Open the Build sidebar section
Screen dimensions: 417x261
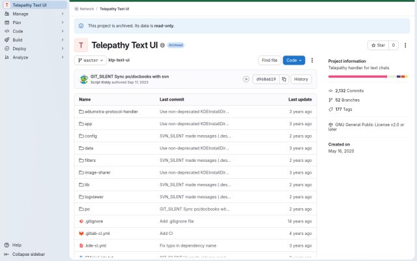point(35,40)
